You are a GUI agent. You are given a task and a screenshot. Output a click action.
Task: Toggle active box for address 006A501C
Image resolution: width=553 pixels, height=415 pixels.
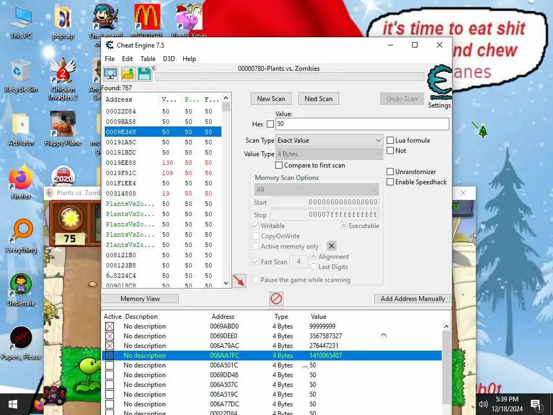110,365
